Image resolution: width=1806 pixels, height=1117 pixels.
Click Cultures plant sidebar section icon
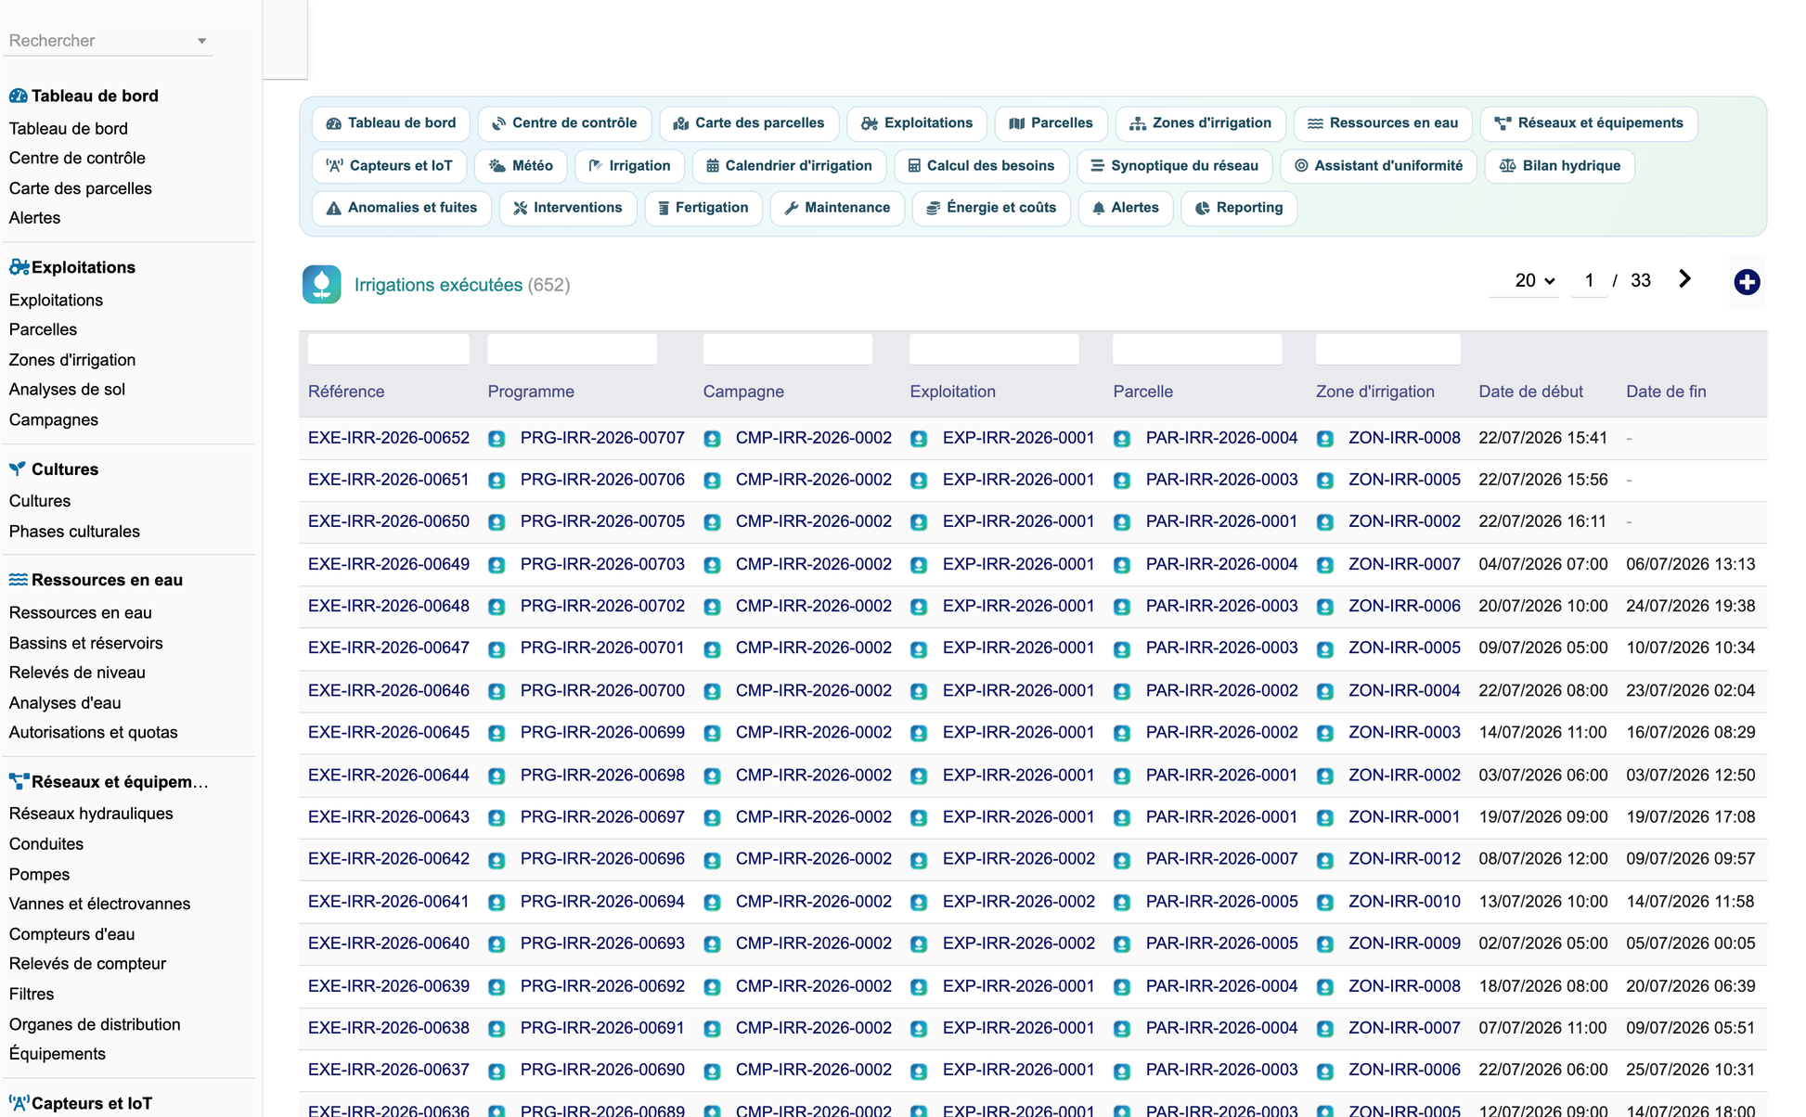(x=18, y=469)
